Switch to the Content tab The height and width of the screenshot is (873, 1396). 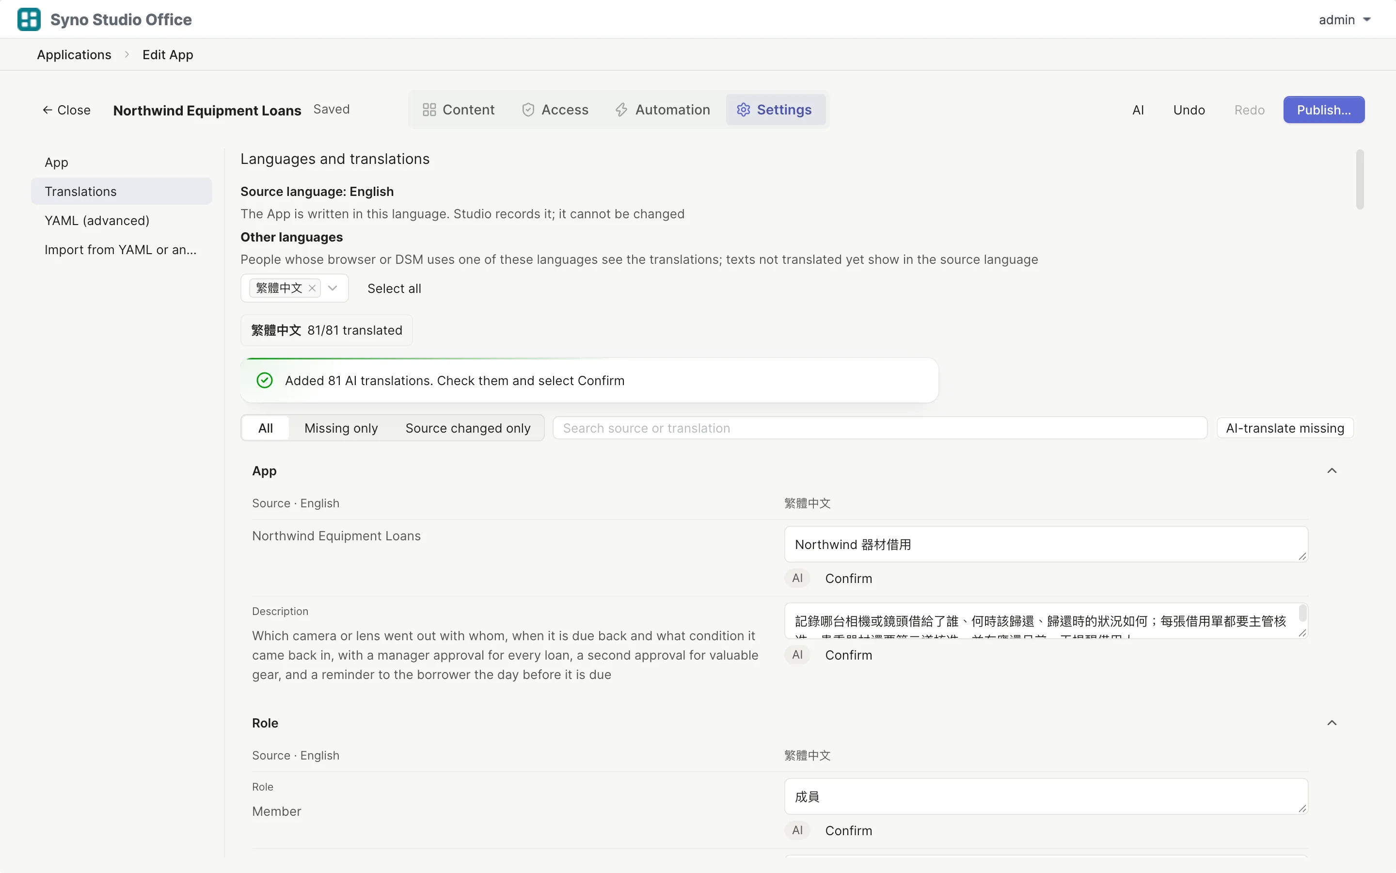click(x=459, y=110)
